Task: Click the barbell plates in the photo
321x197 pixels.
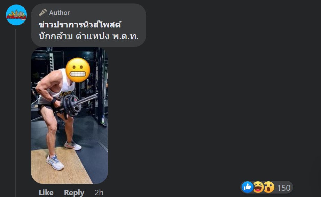Action: [71, 106]
